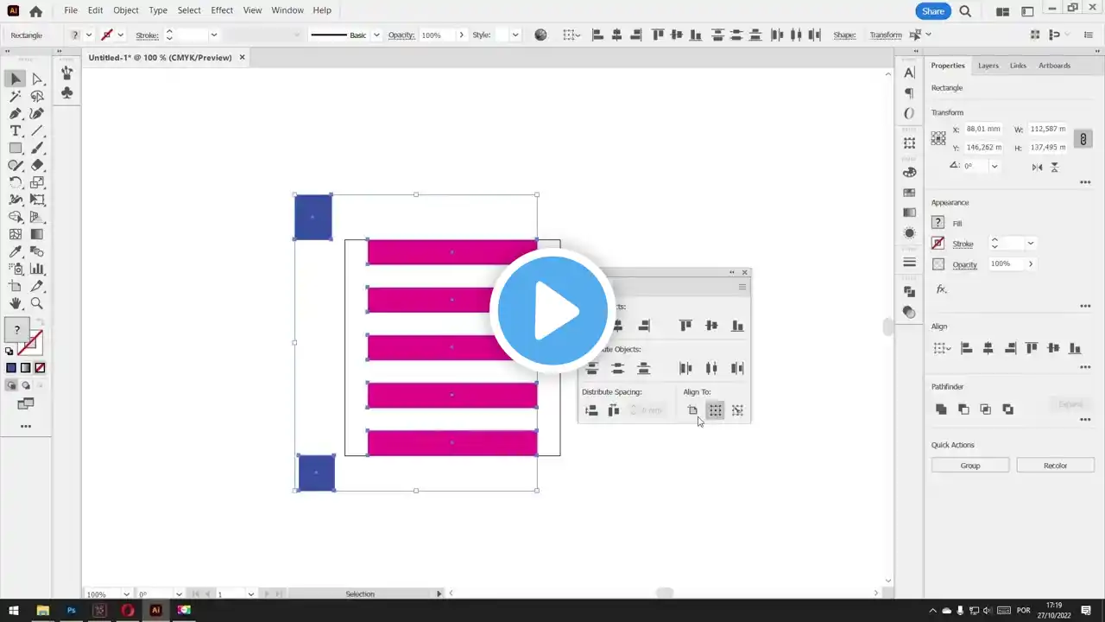
Task: Select the Scale tool
Action: (37, 182)
